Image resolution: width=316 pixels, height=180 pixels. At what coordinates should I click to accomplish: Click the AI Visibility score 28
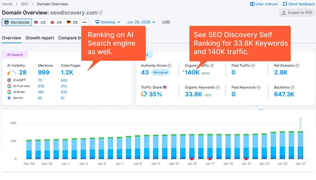click(23, 72)
